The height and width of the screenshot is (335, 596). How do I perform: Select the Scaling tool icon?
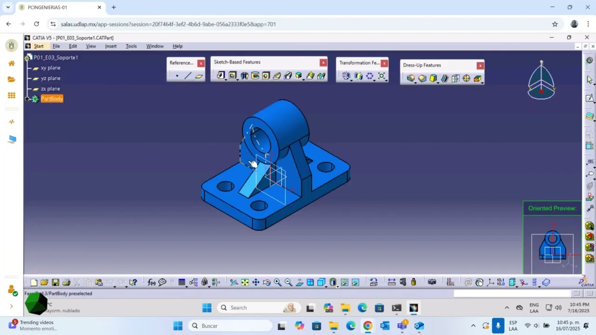click(381, 76)
